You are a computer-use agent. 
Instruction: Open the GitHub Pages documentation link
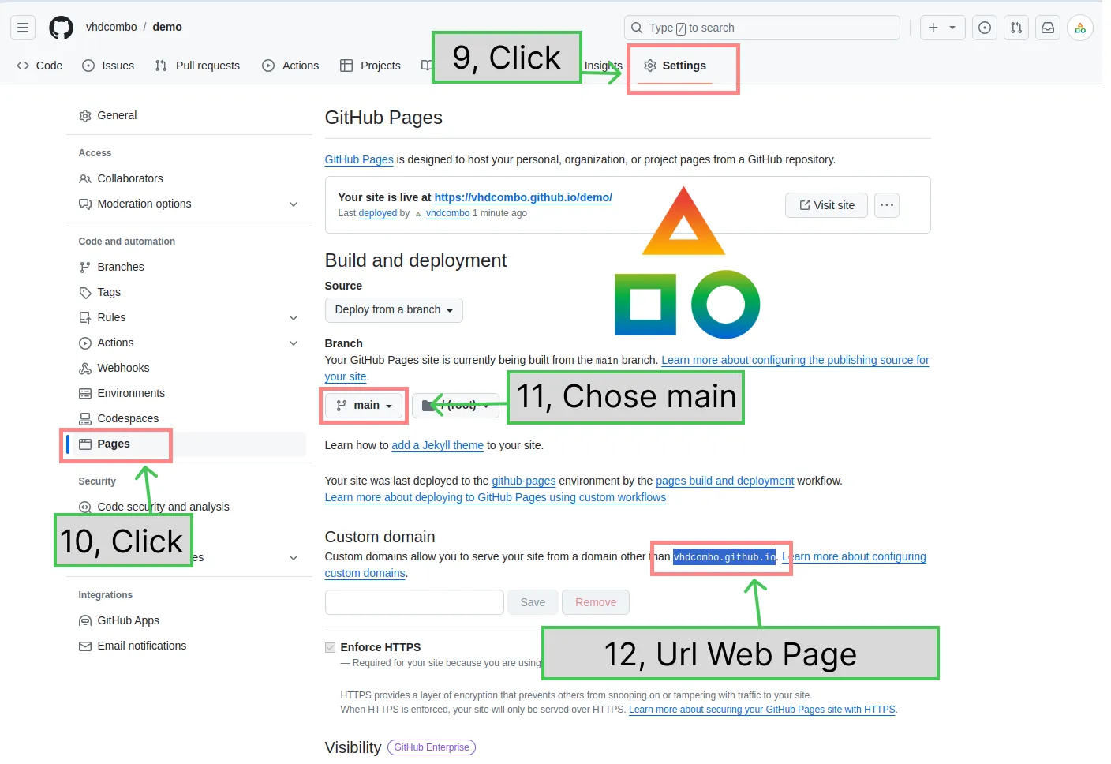[359, 159]
